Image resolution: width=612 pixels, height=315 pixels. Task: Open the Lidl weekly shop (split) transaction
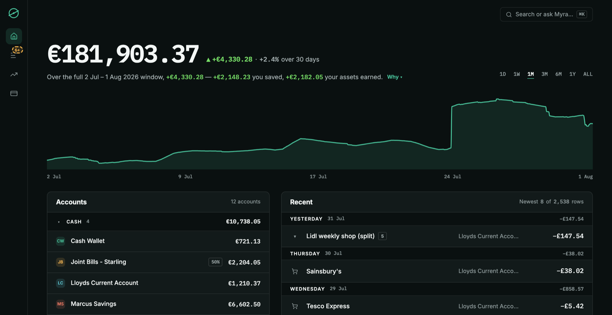[x=437, y=236]
